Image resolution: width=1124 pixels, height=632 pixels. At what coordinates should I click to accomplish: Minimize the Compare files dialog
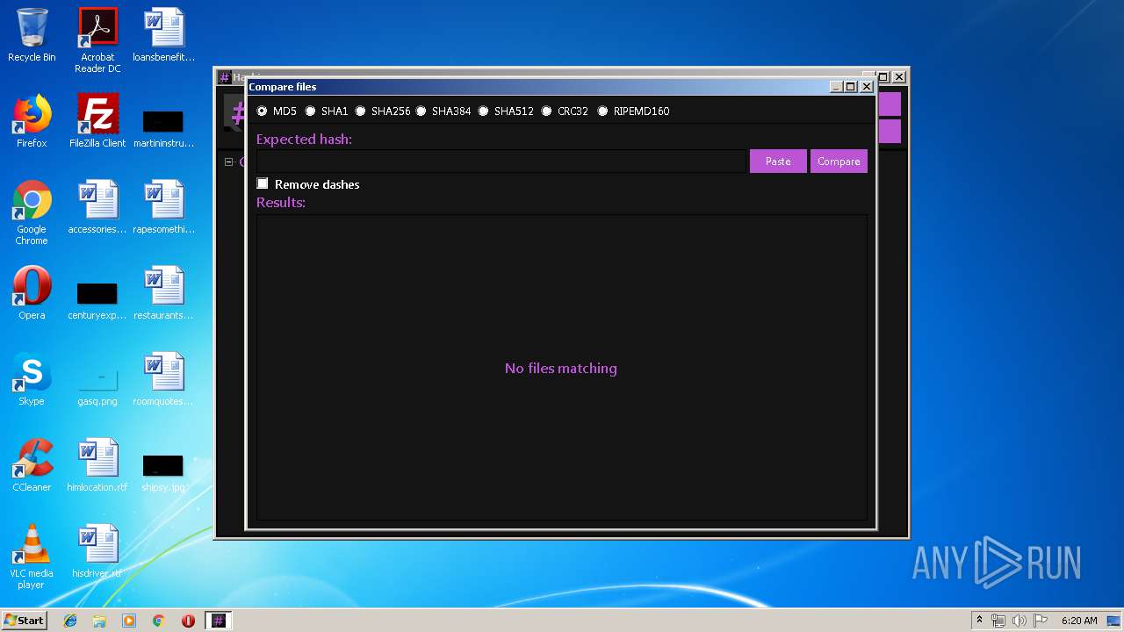pyautogui.click(x=836, y=87)
